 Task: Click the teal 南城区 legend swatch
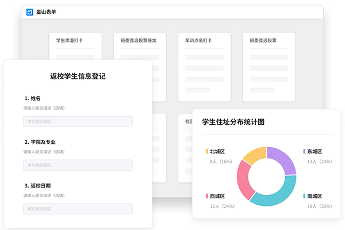(304, 196)
